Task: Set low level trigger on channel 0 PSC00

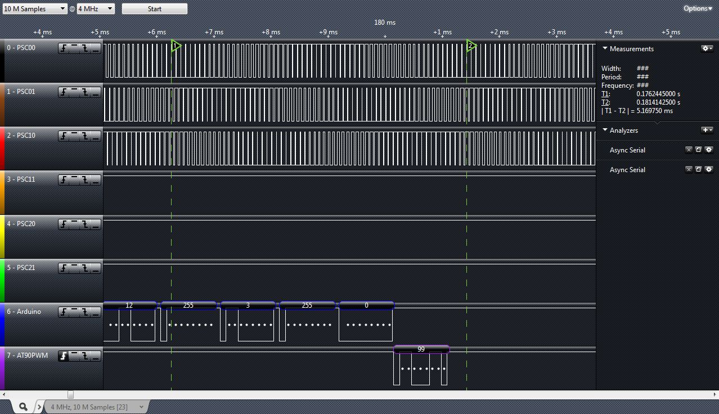Action: point(96,48)
